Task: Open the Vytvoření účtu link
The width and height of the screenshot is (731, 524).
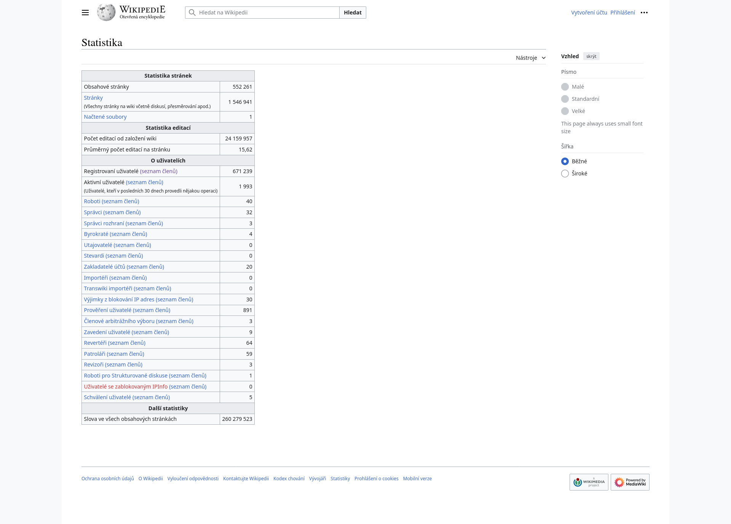Action: 589,13
